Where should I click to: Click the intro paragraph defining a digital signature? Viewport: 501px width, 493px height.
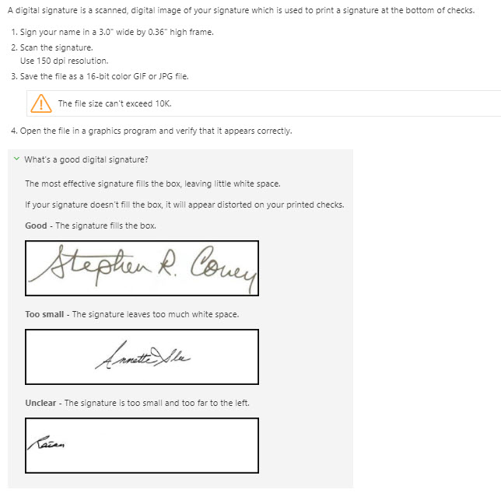240,11
